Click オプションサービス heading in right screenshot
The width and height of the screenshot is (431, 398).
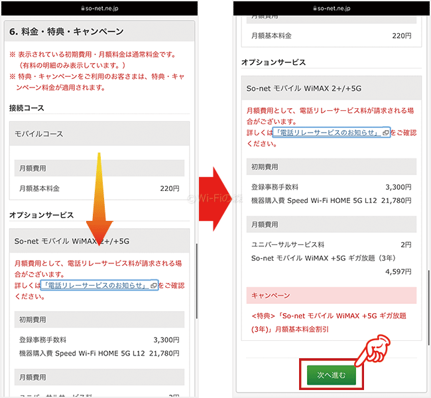point(273,62)
